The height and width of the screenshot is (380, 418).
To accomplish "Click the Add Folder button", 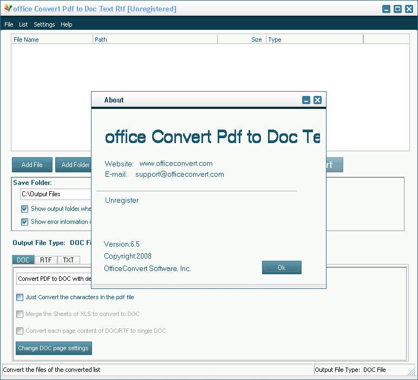I will point(73,165).
